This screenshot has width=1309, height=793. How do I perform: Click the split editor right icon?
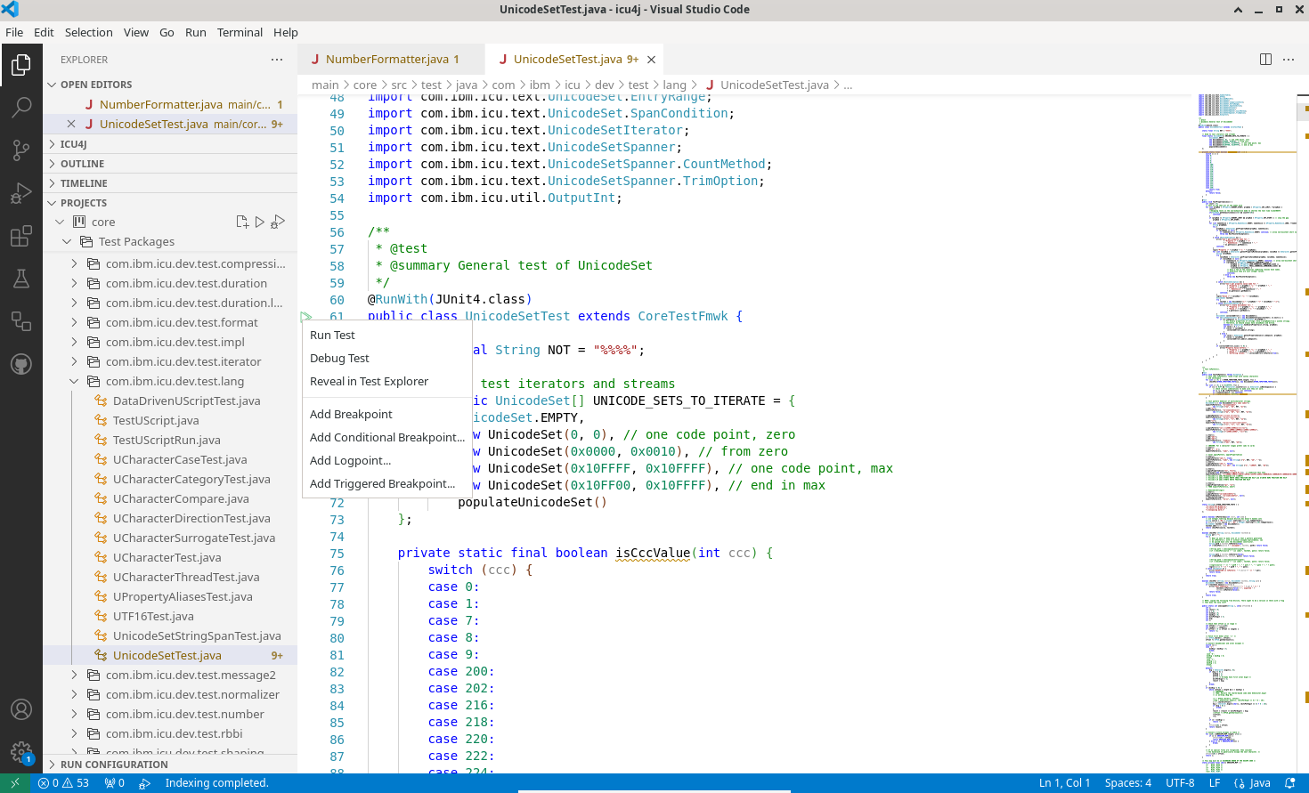1265,60
